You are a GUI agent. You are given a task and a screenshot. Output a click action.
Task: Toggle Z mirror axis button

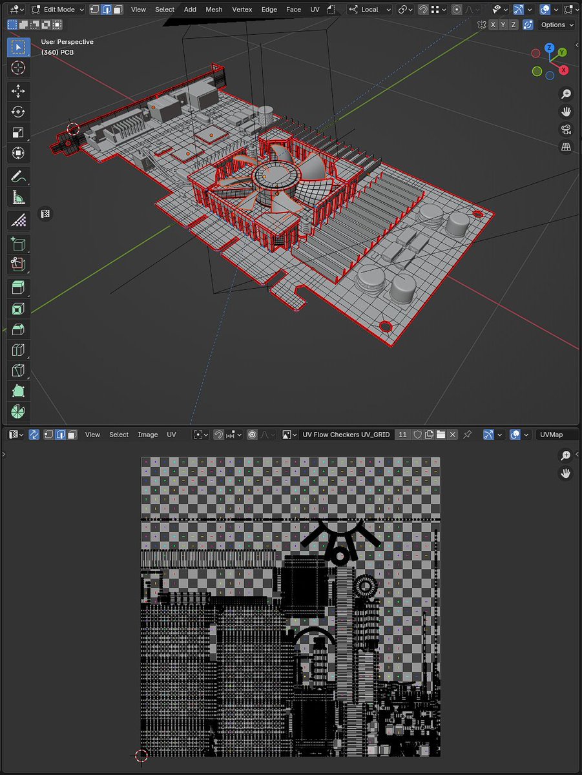[514, 25]
